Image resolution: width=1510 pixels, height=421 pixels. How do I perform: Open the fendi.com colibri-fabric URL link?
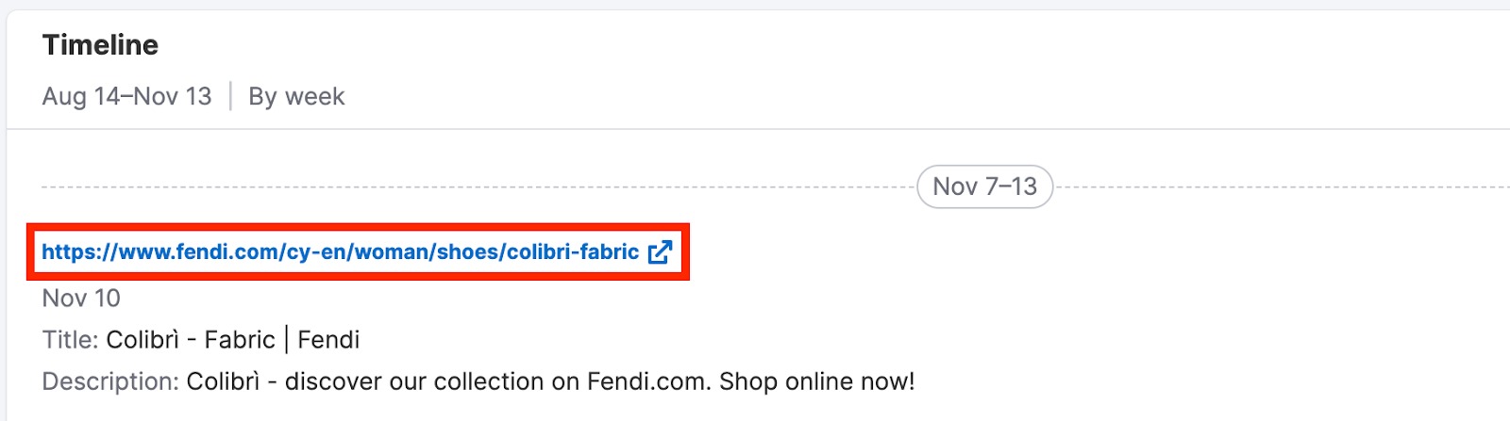click(x=340, y=252)
